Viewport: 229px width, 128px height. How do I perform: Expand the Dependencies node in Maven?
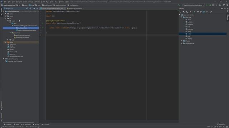click(182, 43)
